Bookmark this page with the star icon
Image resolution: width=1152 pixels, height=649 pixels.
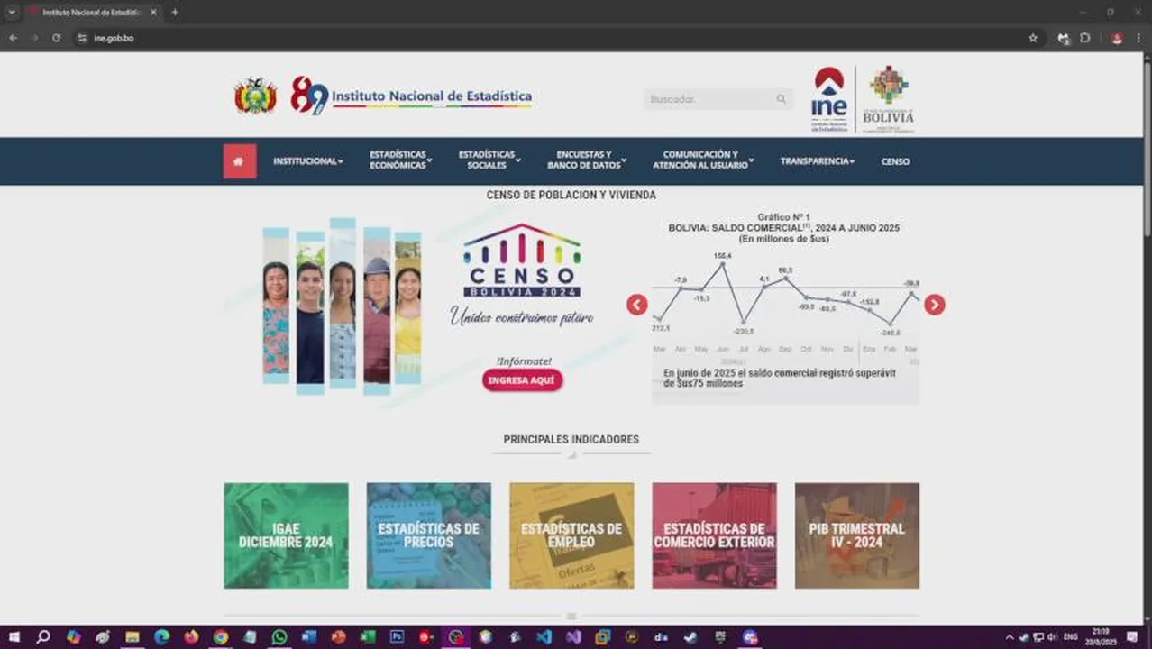pos(1033,38)
